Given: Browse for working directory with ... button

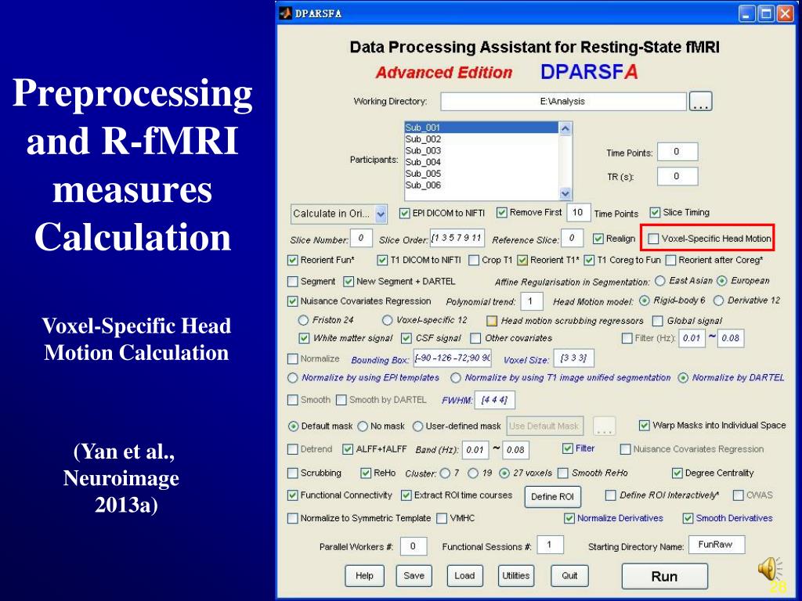Looking at the screenshot, I should (x=700, y=101).
